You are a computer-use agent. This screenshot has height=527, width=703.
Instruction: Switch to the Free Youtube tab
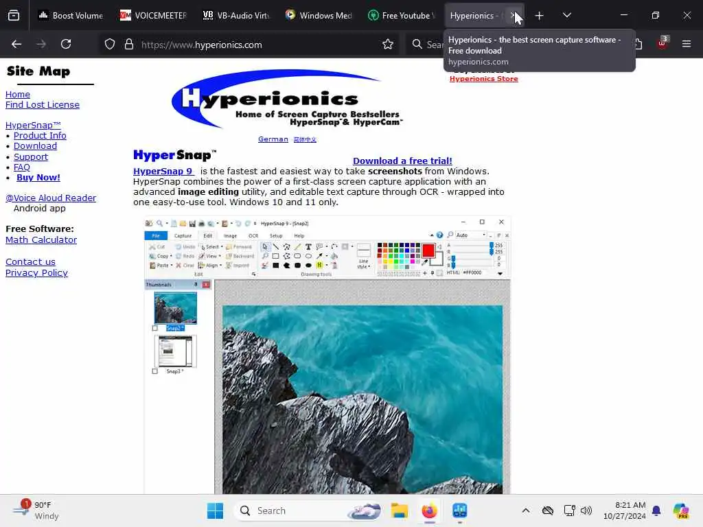[x=401, y=16]
